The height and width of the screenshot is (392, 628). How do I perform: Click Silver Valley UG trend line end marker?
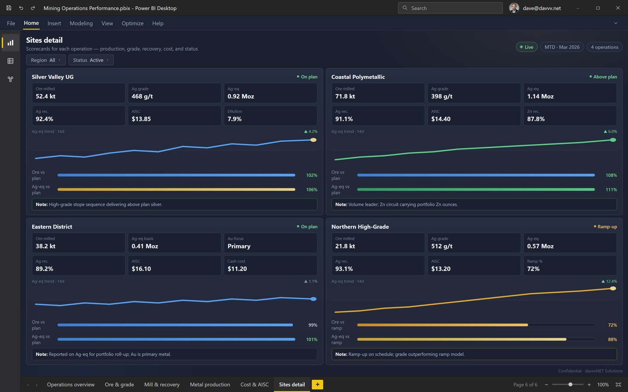pos(313,140)
